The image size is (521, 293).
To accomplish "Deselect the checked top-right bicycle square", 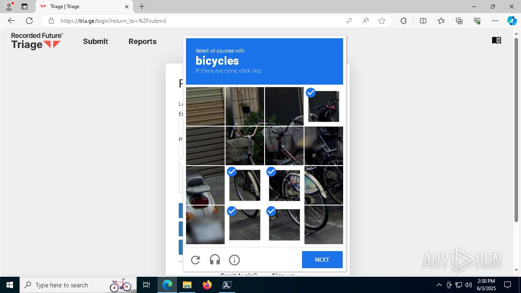I will (324, 106).
